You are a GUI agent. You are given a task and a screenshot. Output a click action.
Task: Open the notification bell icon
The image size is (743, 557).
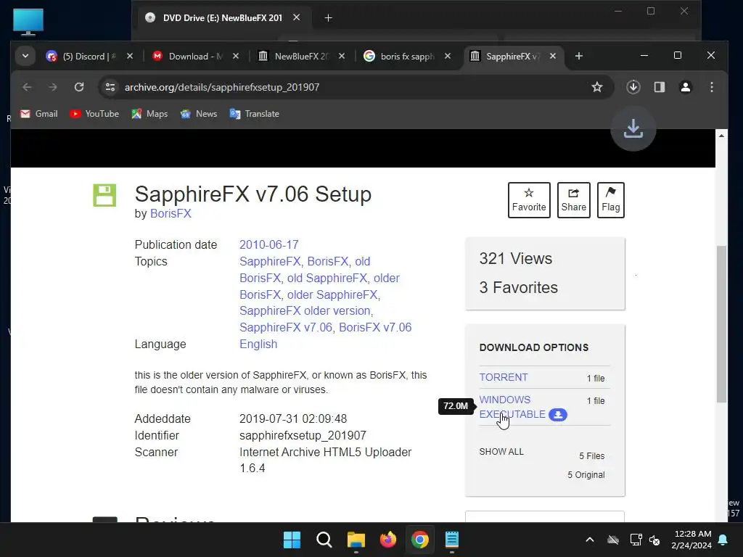(723, 540)
